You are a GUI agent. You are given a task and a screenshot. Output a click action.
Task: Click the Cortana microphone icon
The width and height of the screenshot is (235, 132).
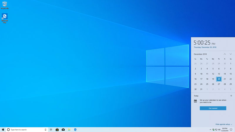46,129
